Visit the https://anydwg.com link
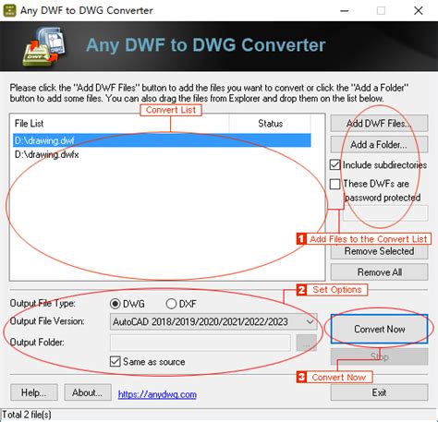The height and width of the screenshot is (422, 438). click(x=157, y=394)
